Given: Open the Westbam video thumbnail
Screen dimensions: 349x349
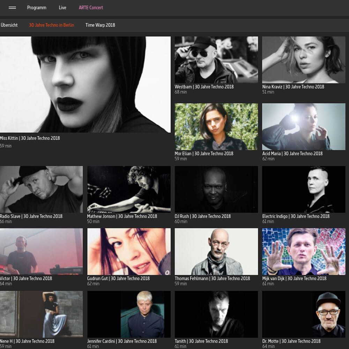Looking at the screenshot, I should click(216, 60).
